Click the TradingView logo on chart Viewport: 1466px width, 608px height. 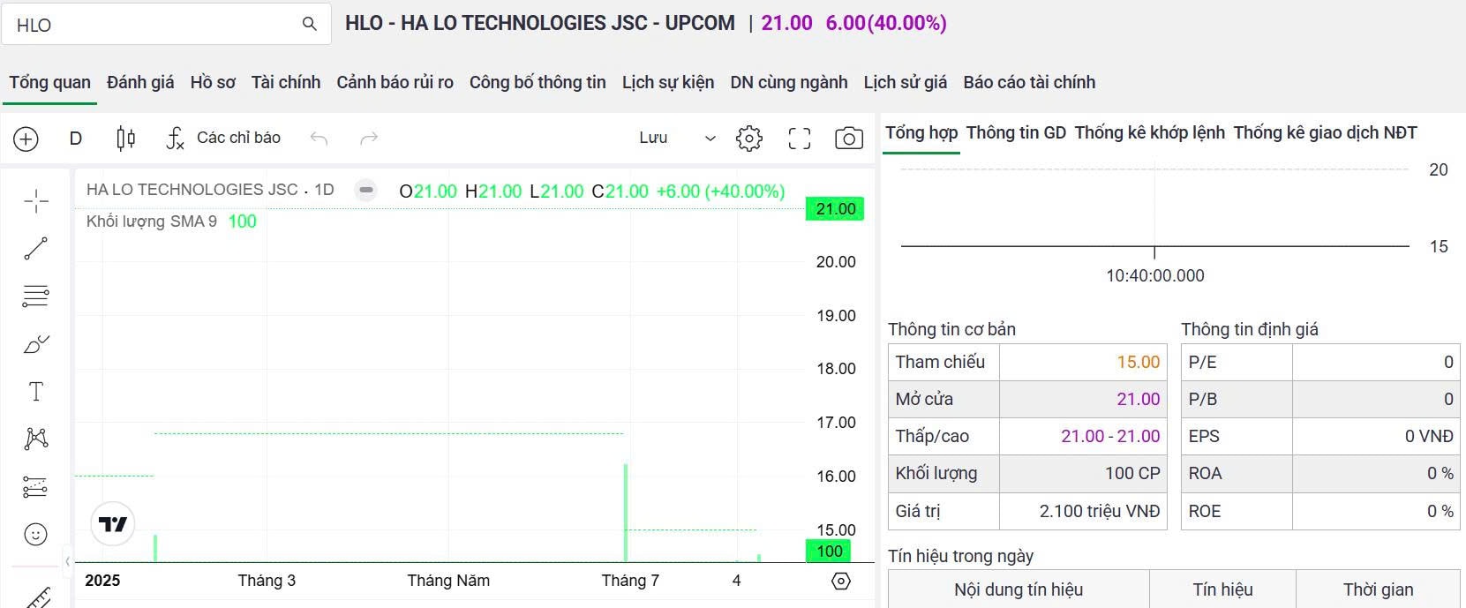[113, 524]
